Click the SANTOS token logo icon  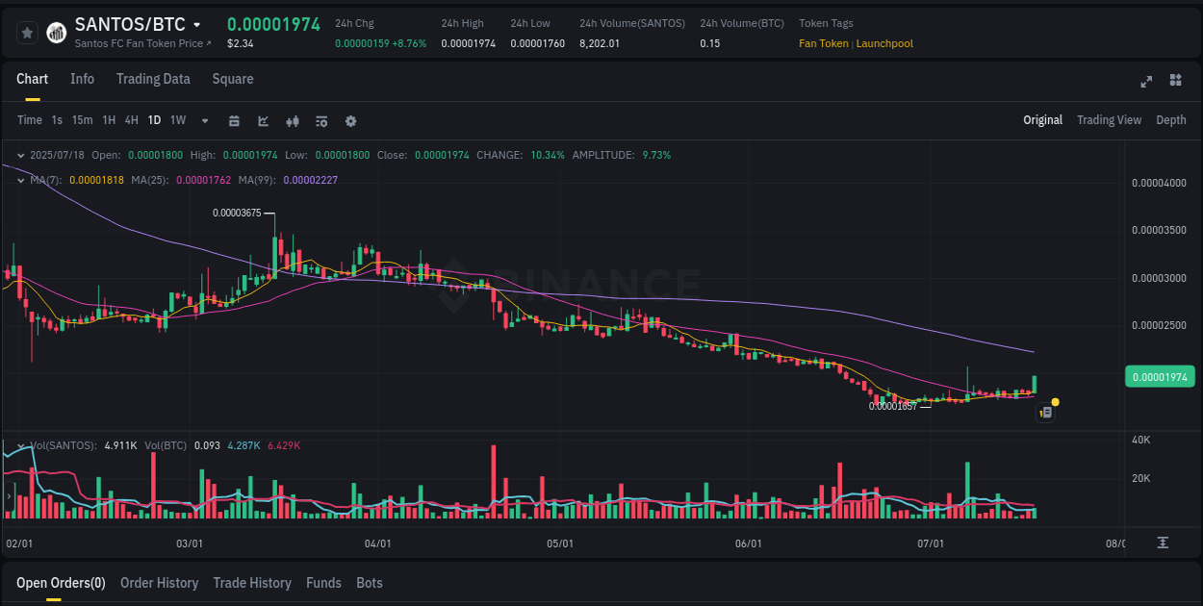tap(57, 33)
